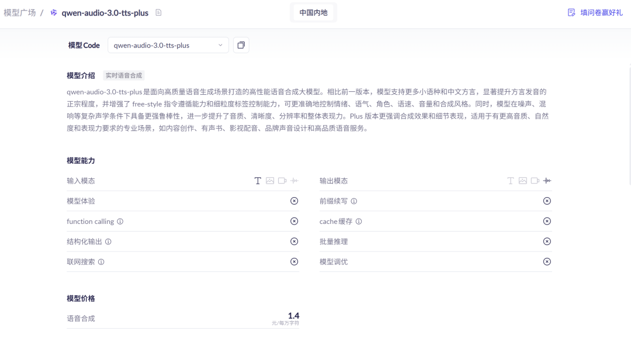The image size is (631, 338).
Task: Click the 语音合成 pricing row label
Action: (x=81, y=319)
